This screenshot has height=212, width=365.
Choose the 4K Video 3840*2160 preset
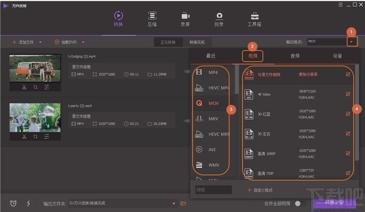pos(298,94)
